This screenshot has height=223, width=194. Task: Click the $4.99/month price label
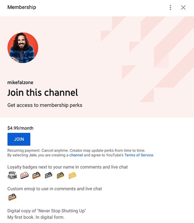[20, 128]
